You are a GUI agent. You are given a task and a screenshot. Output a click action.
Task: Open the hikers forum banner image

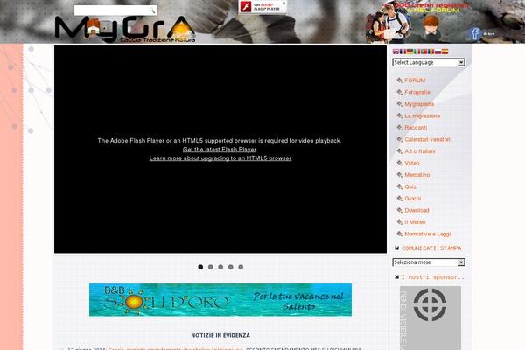388,23
